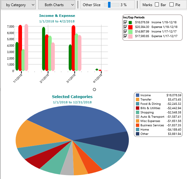187x179 pixels.
Task: Click the 1/1/2018 axis label
Action: [x=18, y=78]
